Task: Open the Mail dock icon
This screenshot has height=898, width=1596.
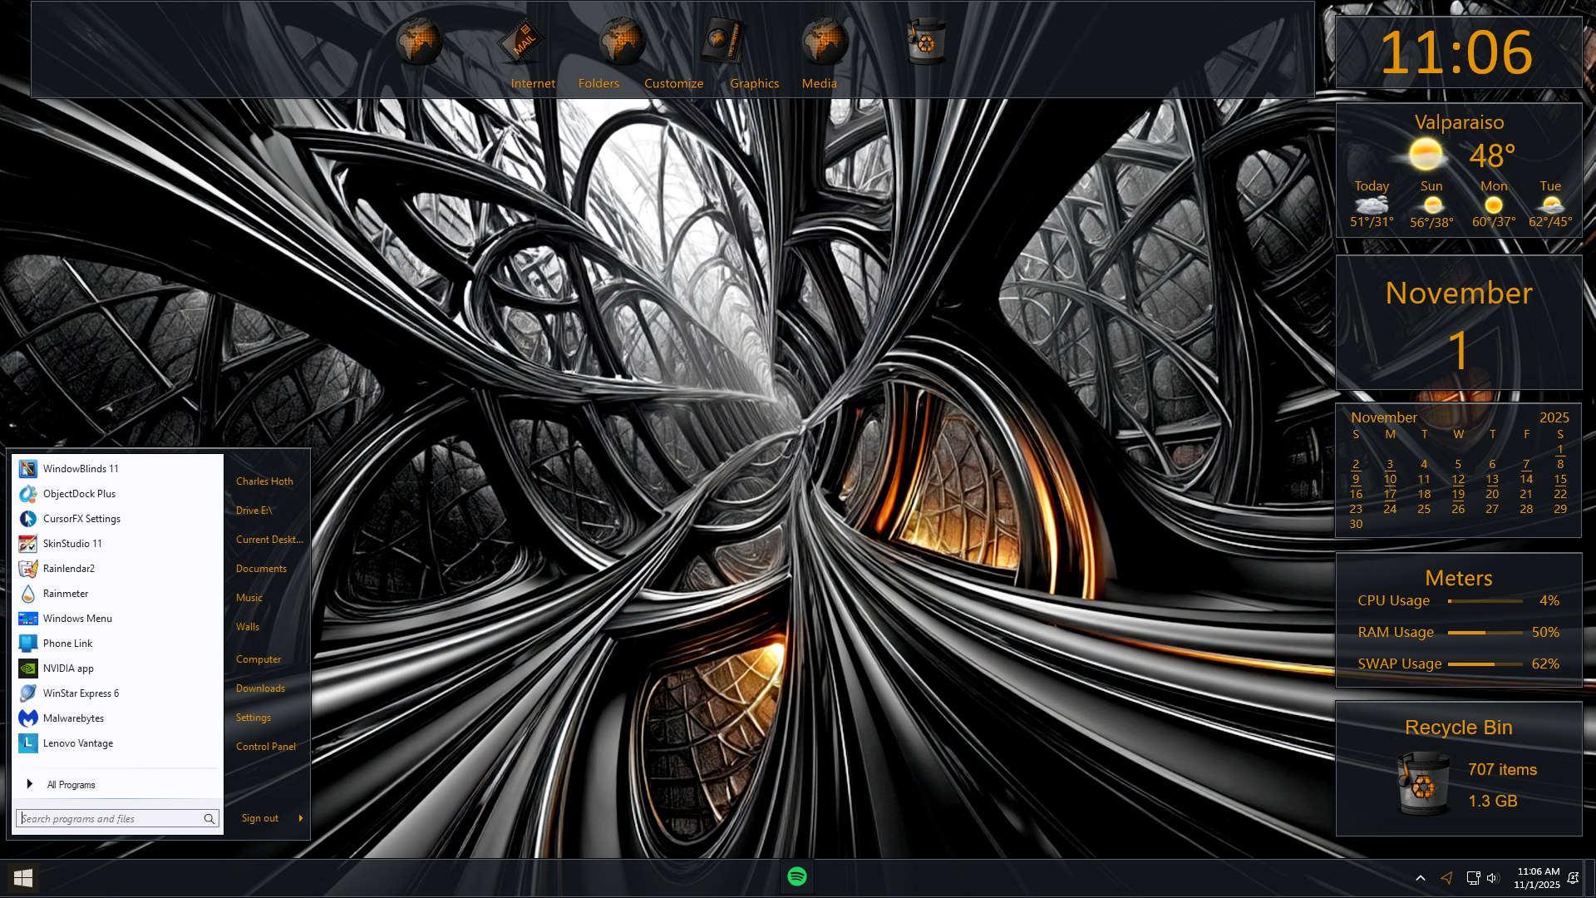Action: 521,42
